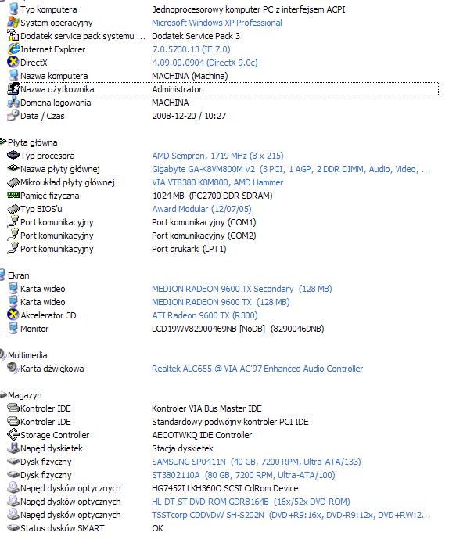
Task: Follow the Realtek ALC655 audio controller link
Action: coord(257,369)
